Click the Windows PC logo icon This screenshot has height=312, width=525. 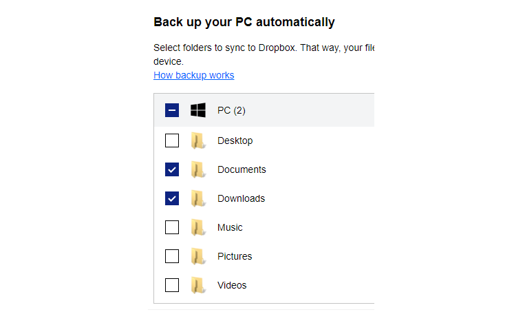point(198,110)
